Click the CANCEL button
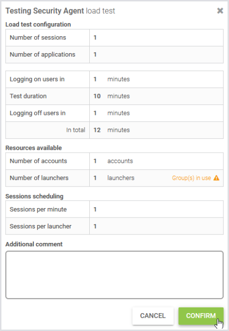 click(153, 316)
